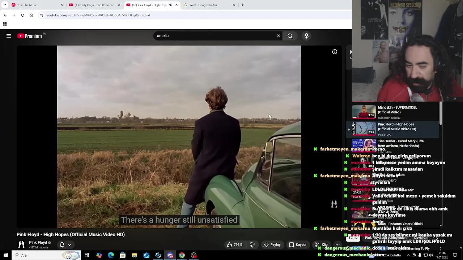Open a new browser tab

[242, 5]
